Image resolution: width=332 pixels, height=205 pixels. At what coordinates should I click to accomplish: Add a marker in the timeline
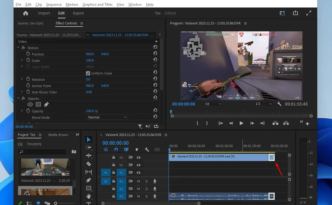[137, 150]
